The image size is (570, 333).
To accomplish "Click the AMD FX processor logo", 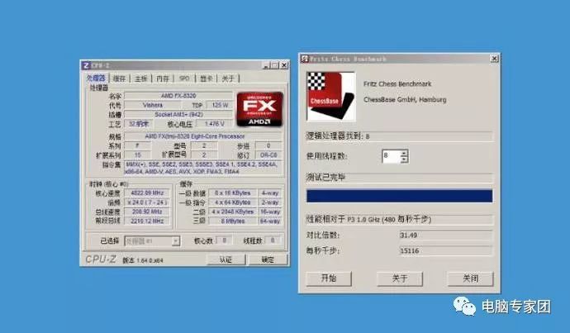I will [x=259, y=109].
